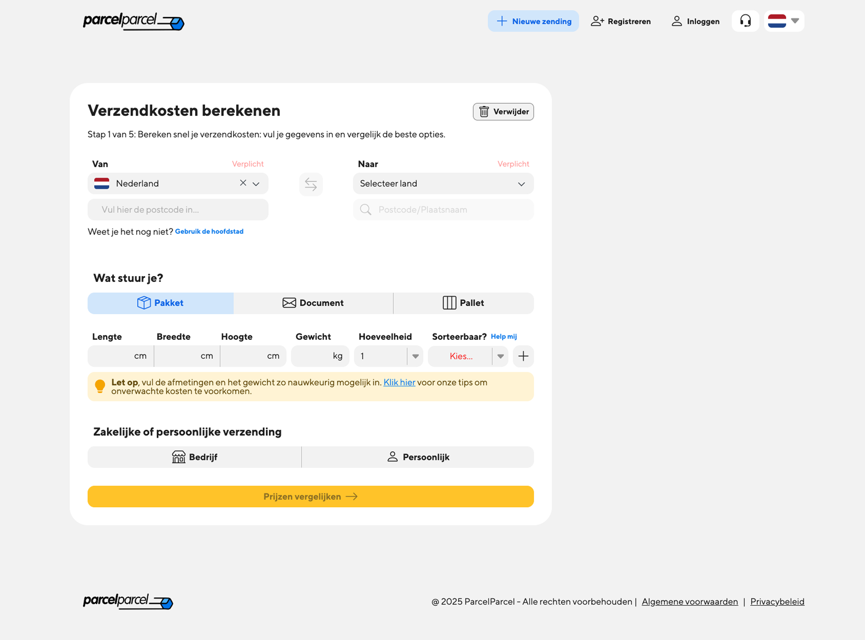This screenshot has width=865, height=640.
Task: Swap Van and Naar countries
Action: pyautogui.click(x=311, y=184)
